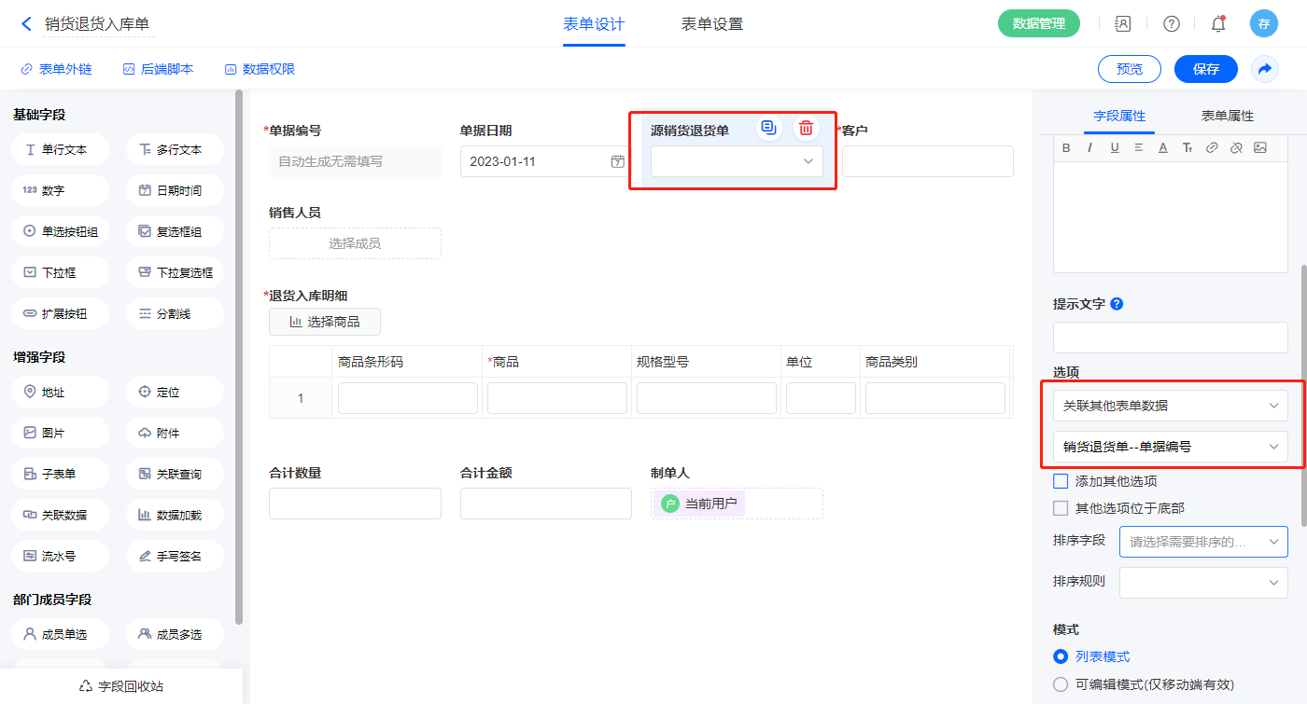This screenshot has width=1307, height=704.
Task: Copy the selected field using duplicate icon
Action: click(x=768, y=129)
